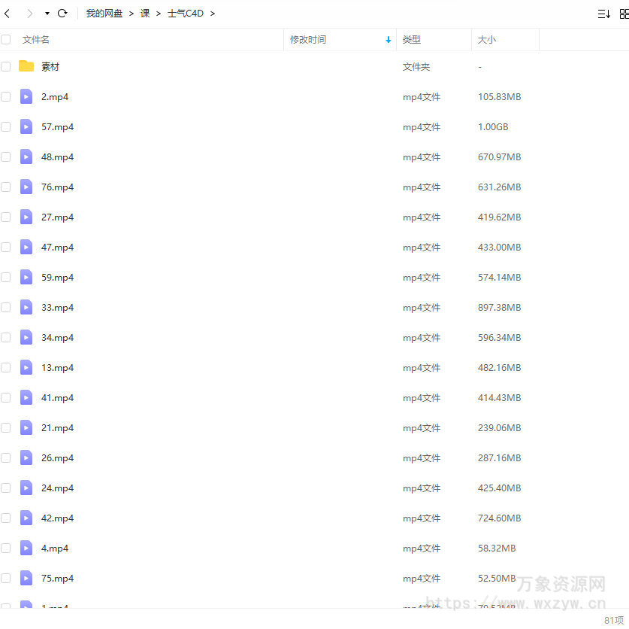The width and height of the screenshot is (629, 629).
Task: Open the 课 folder from the breadcrumb
Action: click(x=144, y=13)
